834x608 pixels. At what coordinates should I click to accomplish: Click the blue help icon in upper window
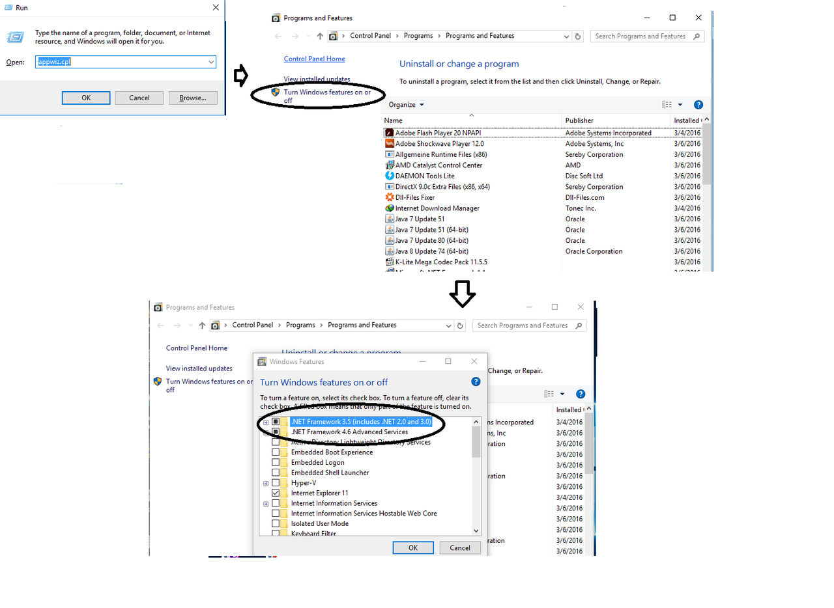click(x=698, y=105)
